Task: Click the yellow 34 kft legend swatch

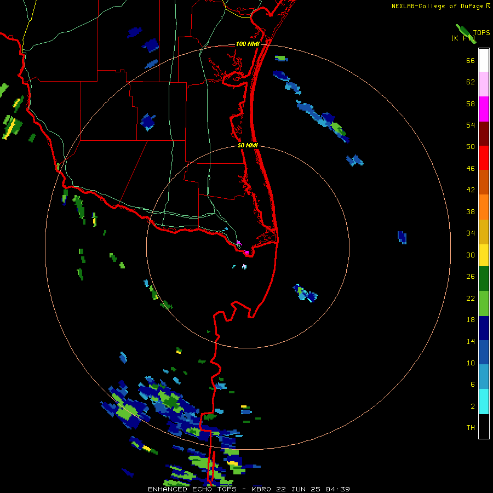Action: click(484, 255)
